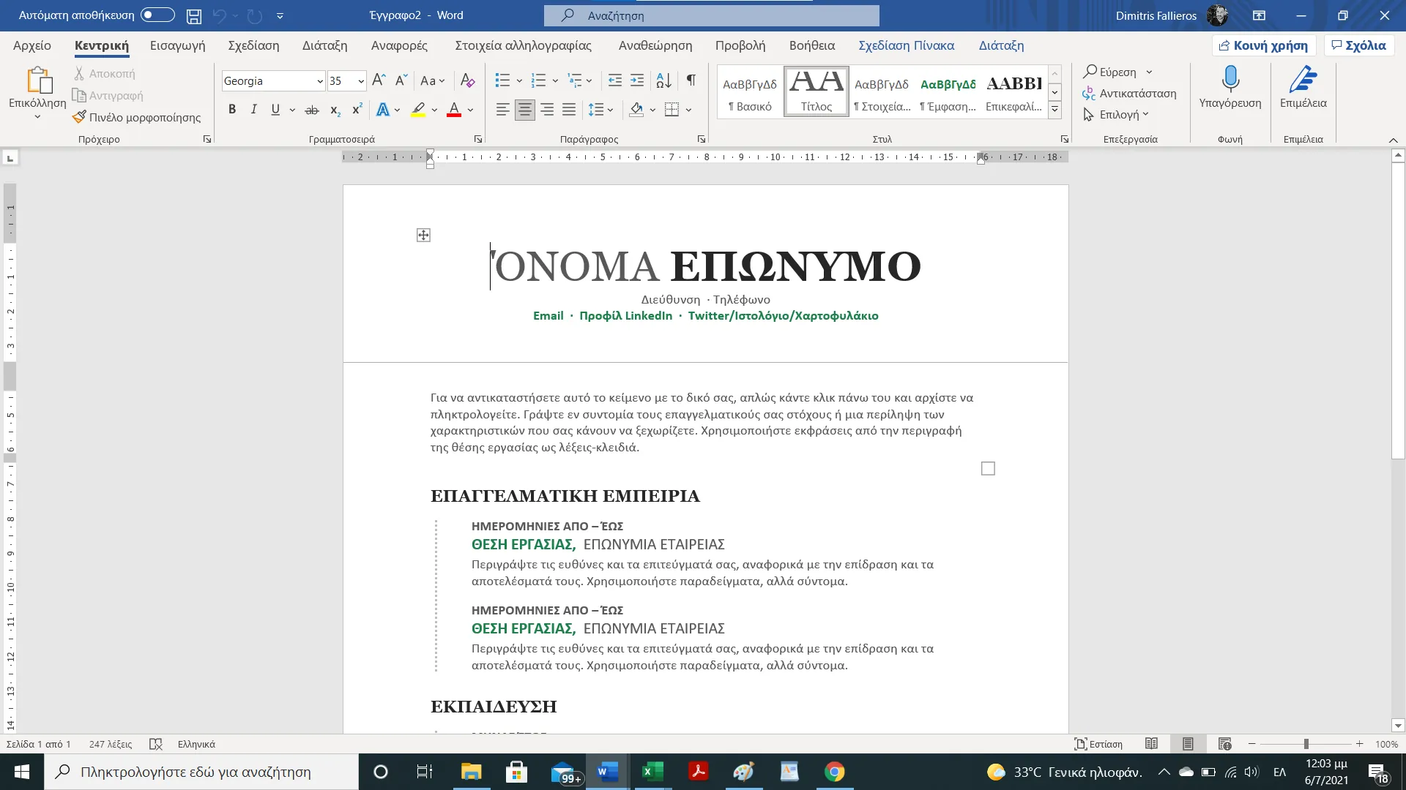Expand the font size dropdown
This screenshot has height=790, width=1406.
coord(361,81)
